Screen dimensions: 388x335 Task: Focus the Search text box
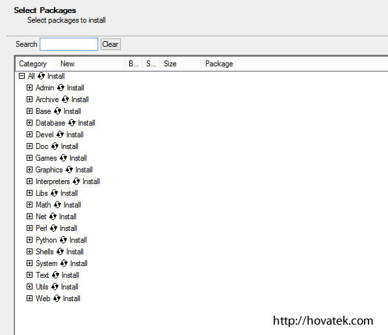click(69, 44)
